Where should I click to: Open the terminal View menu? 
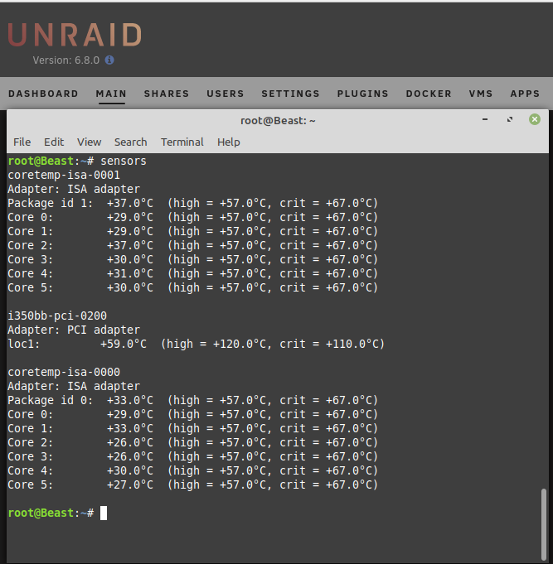pos(89,142)
